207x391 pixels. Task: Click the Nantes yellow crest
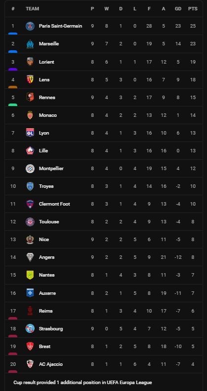pyautogui.click(x=30, y=275)
